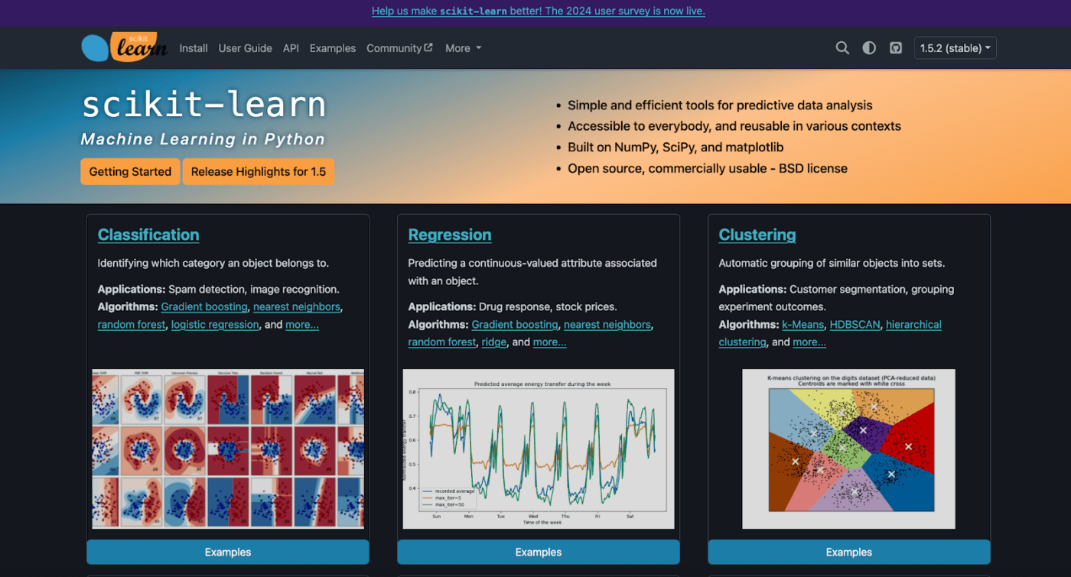Click more... link in Clustering card

point(809,342)
